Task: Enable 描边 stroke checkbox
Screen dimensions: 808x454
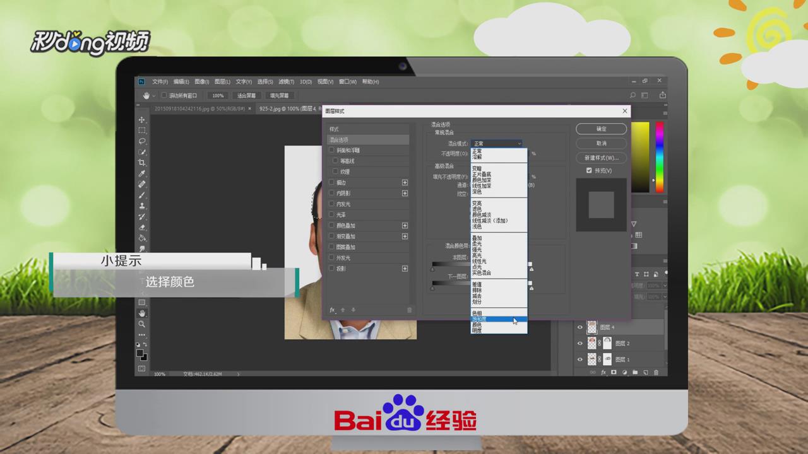Action: click(x=331, y=182)
